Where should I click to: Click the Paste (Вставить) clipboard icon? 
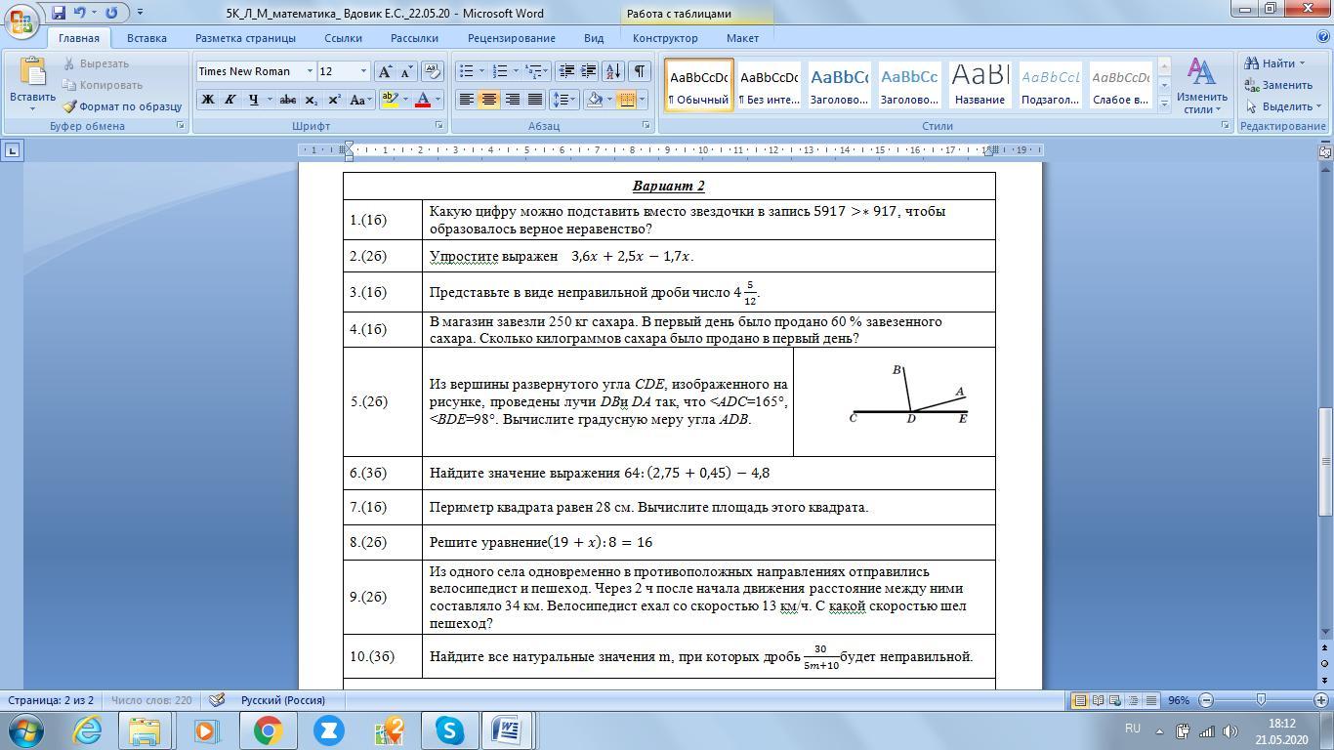[32, 71]
